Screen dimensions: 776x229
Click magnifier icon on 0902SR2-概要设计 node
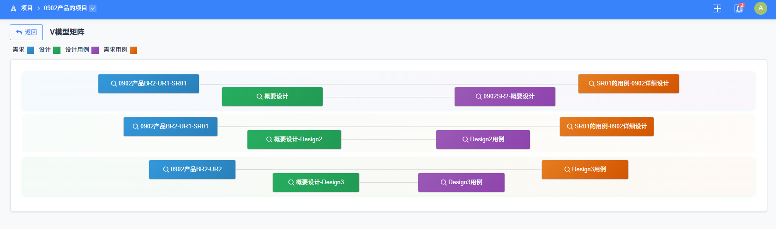479,96
